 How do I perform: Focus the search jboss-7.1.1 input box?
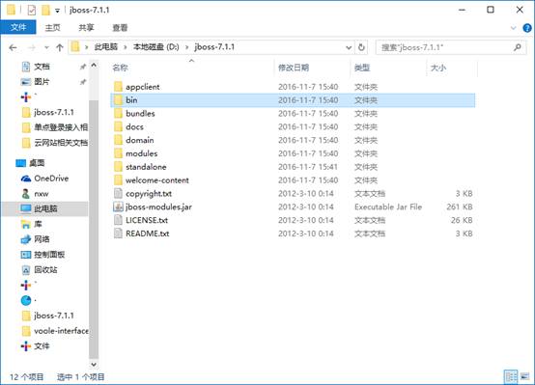coord(451,47)
